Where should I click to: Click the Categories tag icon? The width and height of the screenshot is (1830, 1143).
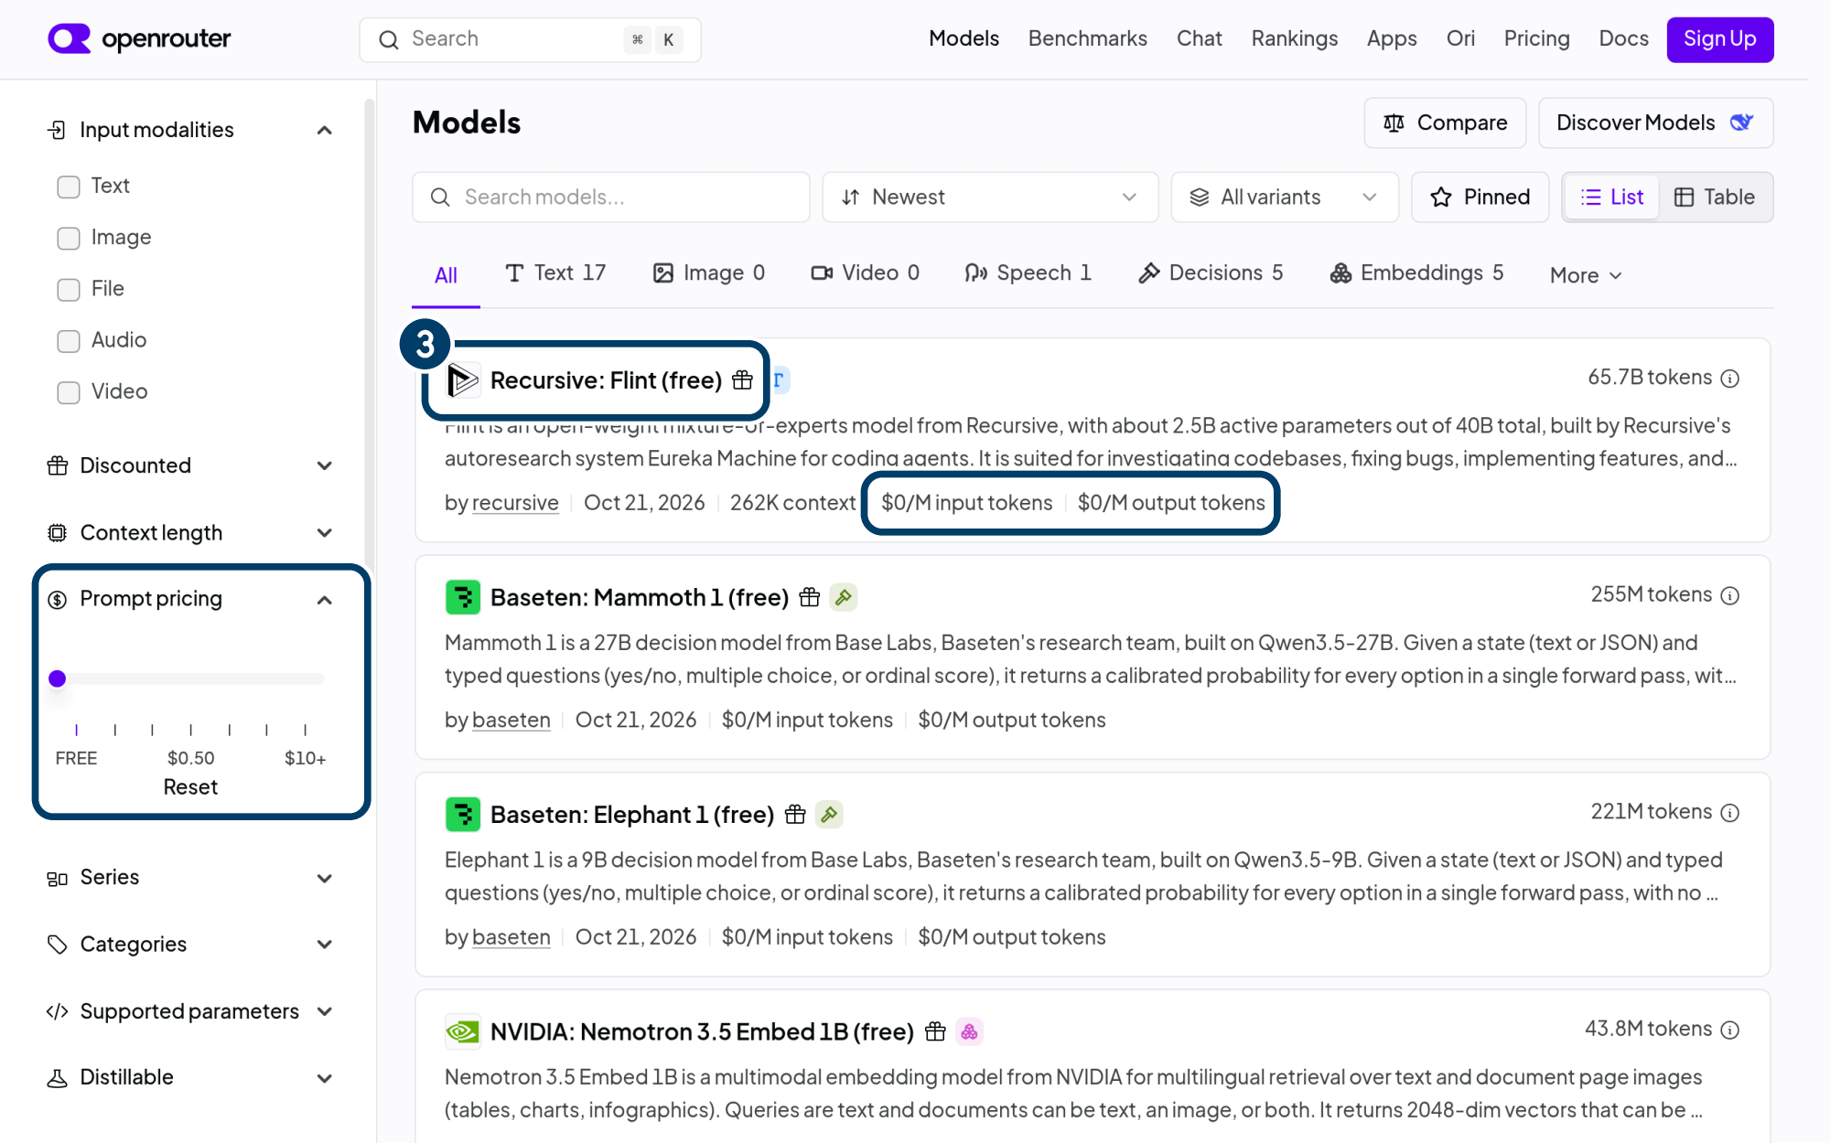57,945
